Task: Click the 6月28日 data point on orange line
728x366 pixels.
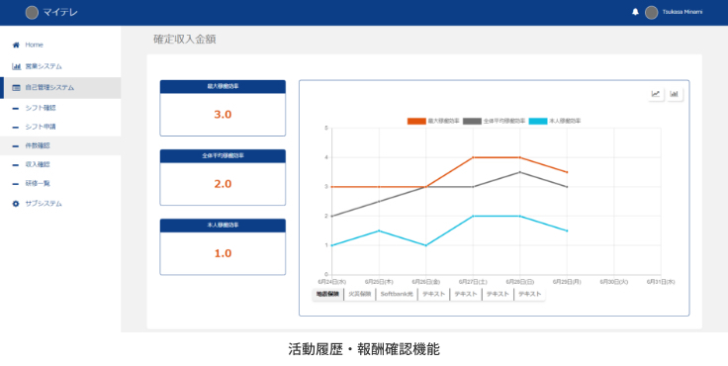Action: click(x=520, y=157)
